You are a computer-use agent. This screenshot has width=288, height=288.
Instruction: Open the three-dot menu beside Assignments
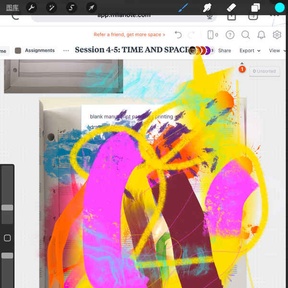pyautogui.click(x=66, y=50)
